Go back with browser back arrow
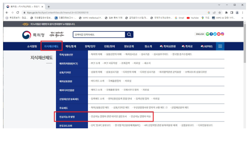249x142 pixels. (7, 13)
